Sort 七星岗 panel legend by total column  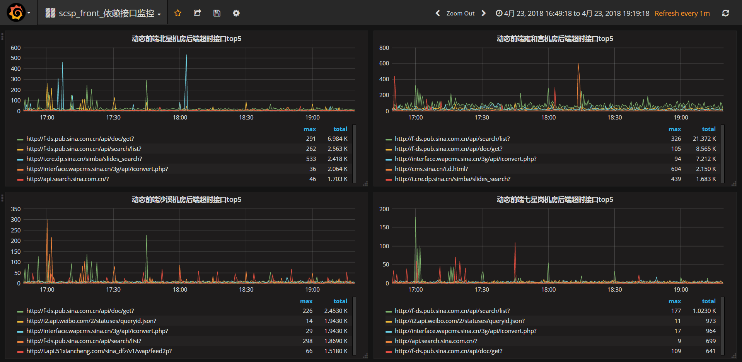coord(709,301)
